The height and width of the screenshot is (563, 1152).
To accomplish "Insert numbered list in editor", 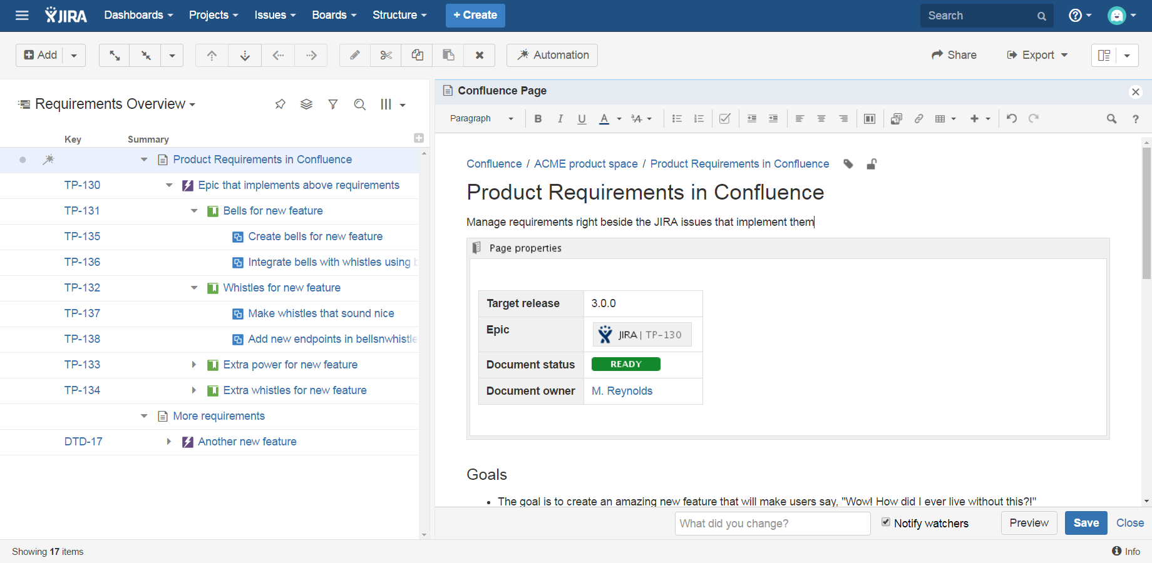I will point(699,119).
